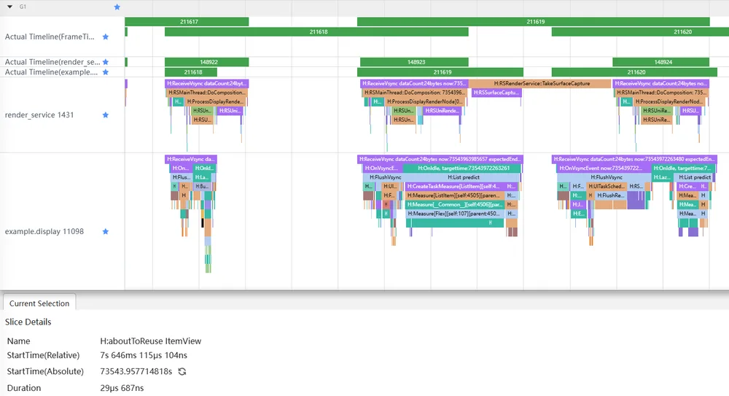Toggle the star next to G1
Viewport: 729px width, 396px height.
click(x=117, y=7)
